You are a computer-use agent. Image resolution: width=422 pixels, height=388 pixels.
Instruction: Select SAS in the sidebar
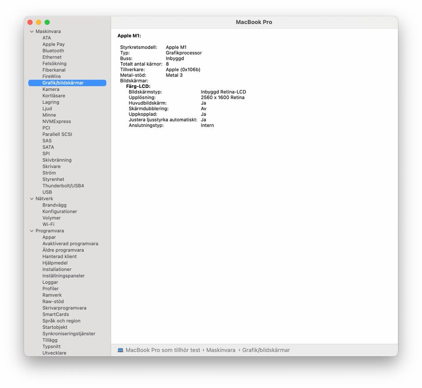coord(47,141)
